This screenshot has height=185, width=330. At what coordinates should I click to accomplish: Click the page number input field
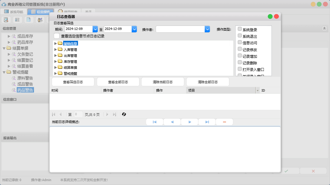(x=78, y=114)
